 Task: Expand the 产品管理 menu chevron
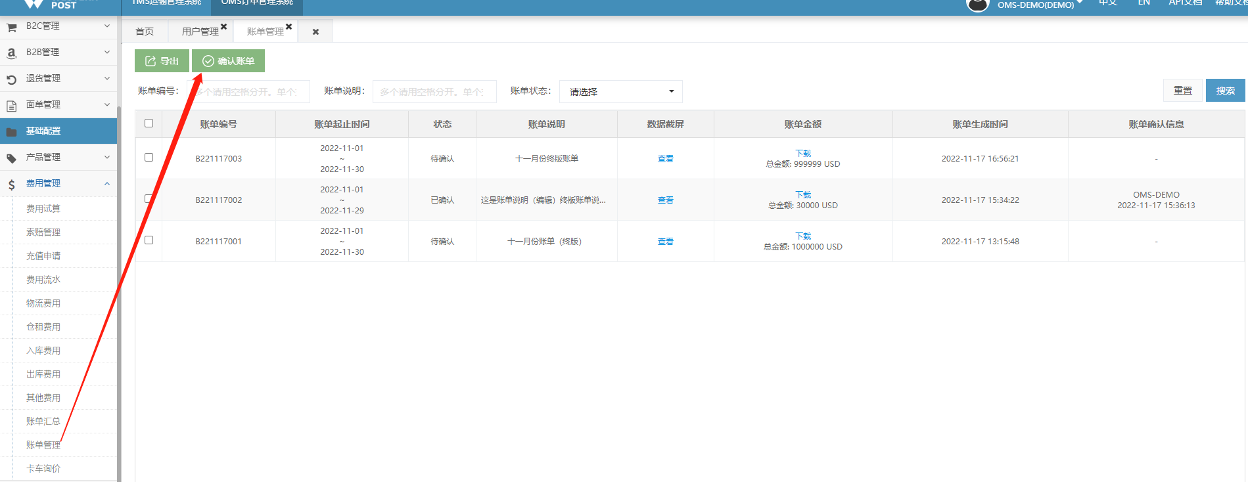click(x=107, y=157)
